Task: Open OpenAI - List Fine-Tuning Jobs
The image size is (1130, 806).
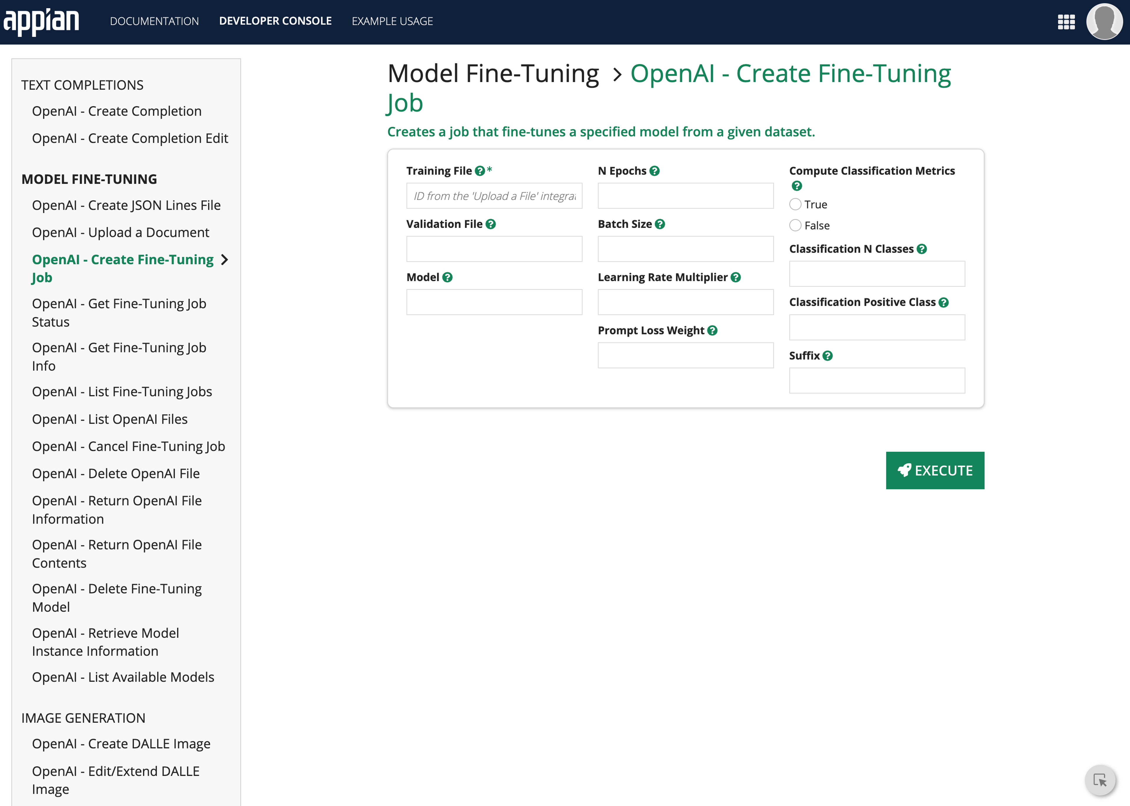Action: point(122,392)
